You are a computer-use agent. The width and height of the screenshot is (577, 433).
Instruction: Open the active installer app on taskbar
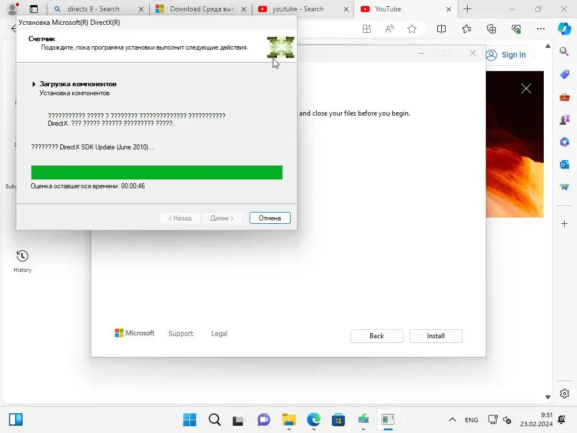click(388, 419)
